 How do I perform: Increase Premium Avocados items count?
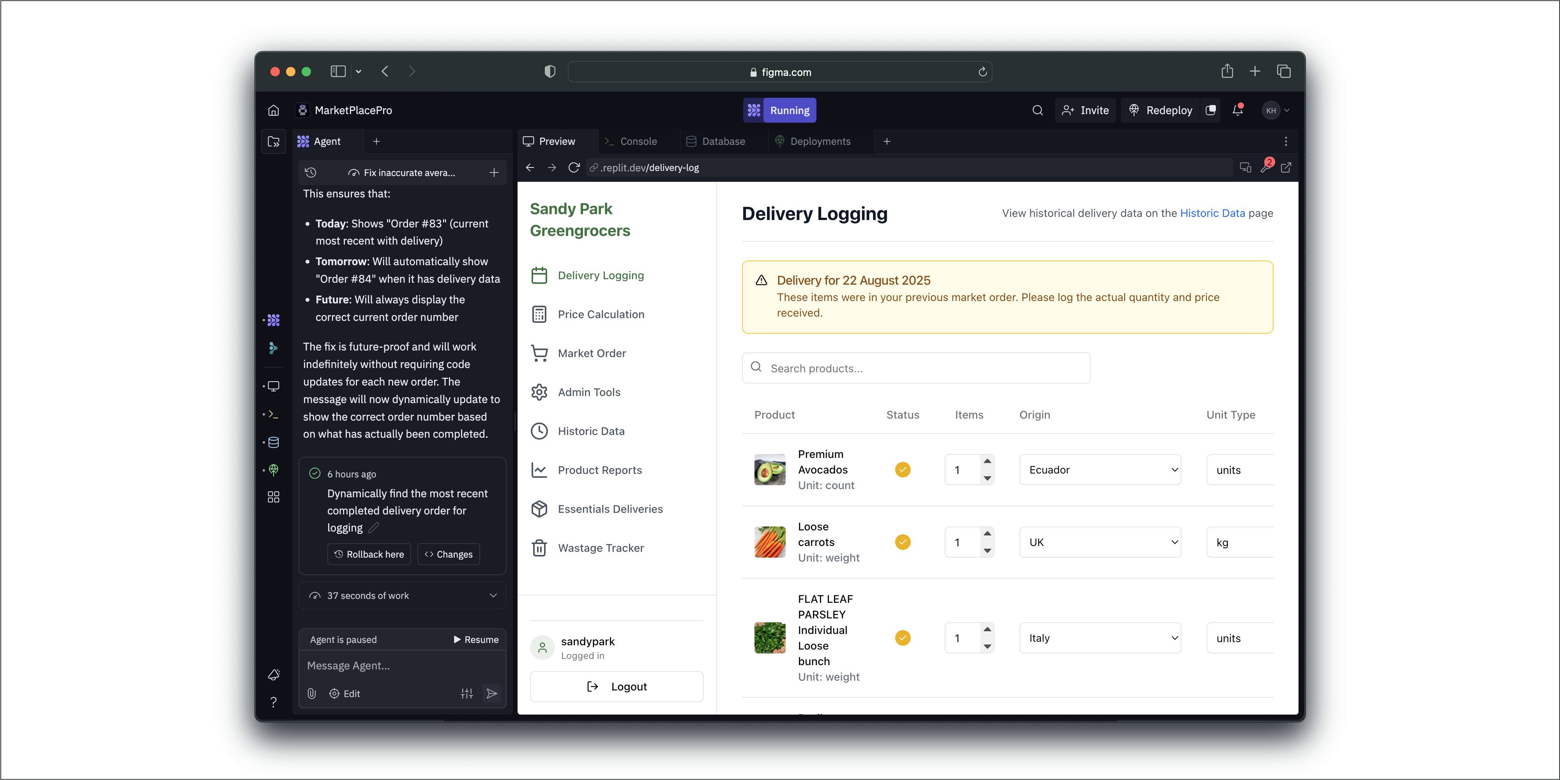(x=987, y=461)
